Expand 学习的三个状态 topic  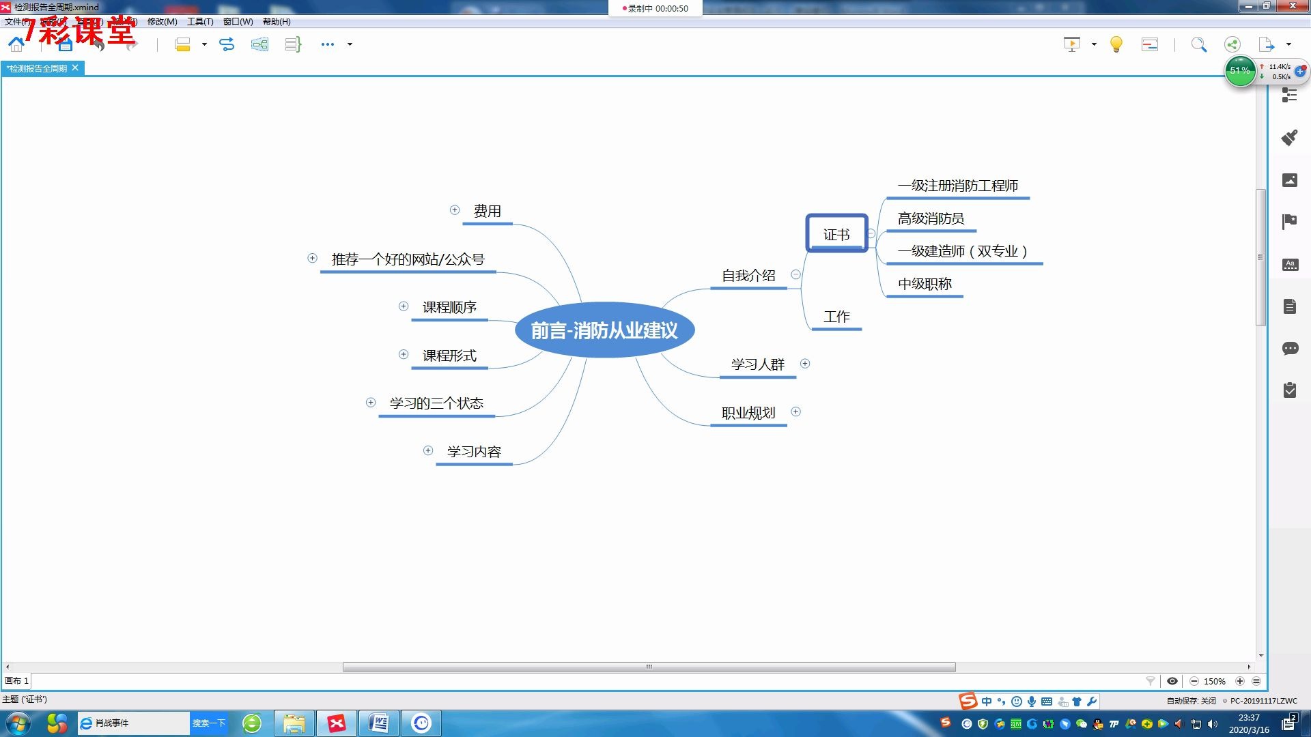click(371, 403)
